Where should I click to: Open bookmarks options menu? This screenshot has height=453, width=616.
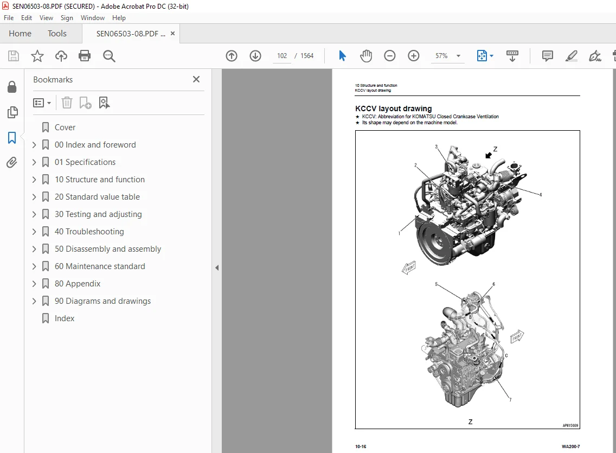pos(42,103)
